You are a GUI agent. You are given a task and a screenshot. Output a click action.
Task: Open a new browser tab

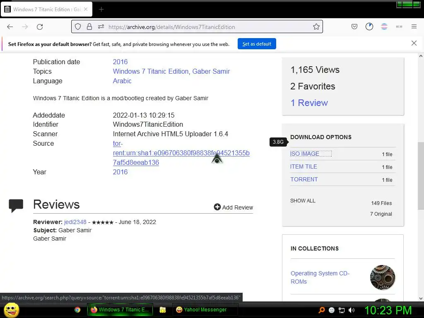coord(101,10)
